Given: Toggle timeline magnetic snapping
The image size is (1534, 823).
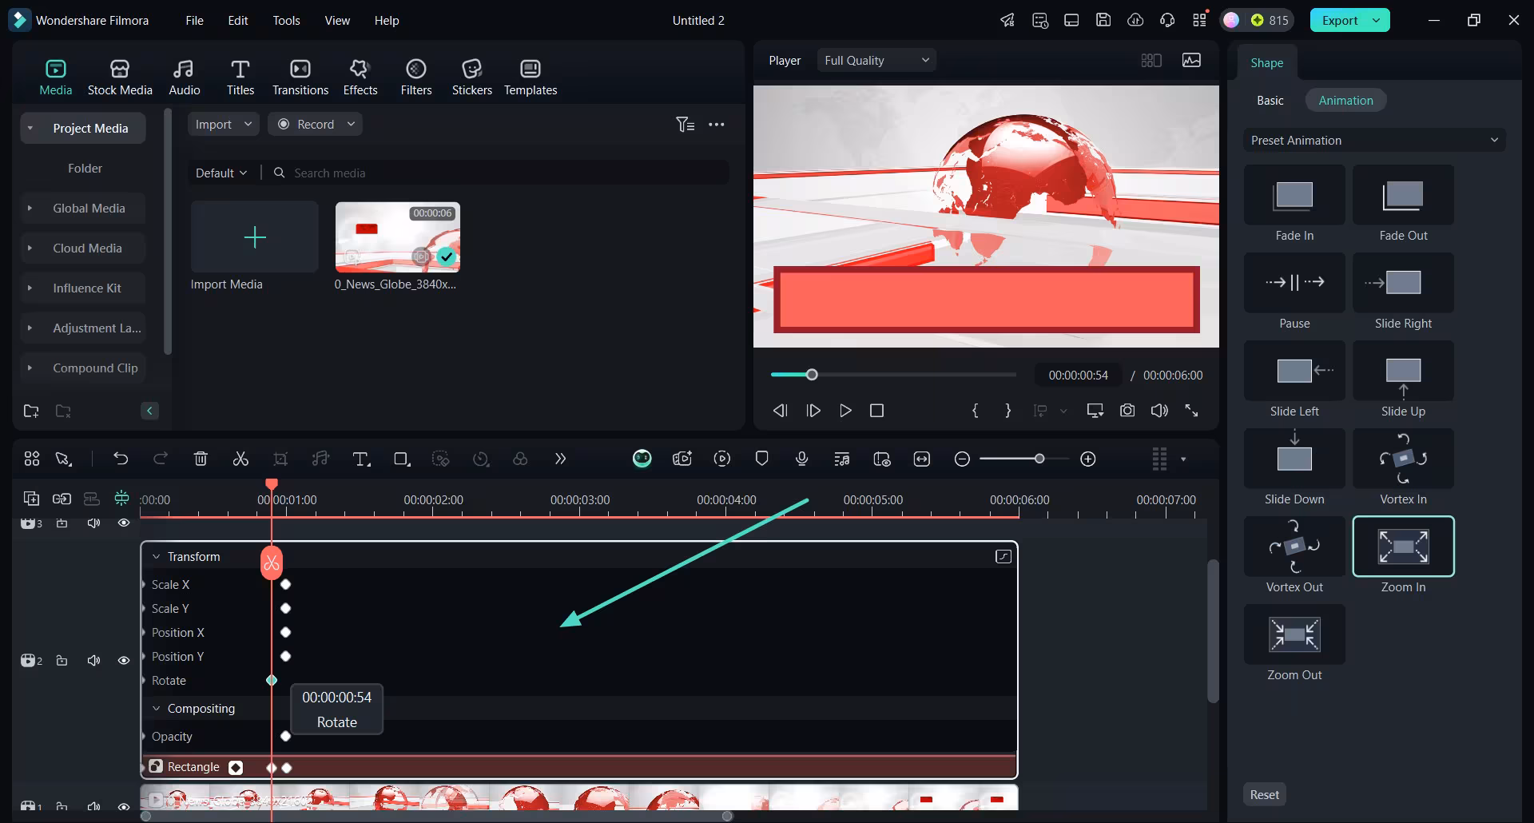Looking at the screenshot, I should (121, 499).
